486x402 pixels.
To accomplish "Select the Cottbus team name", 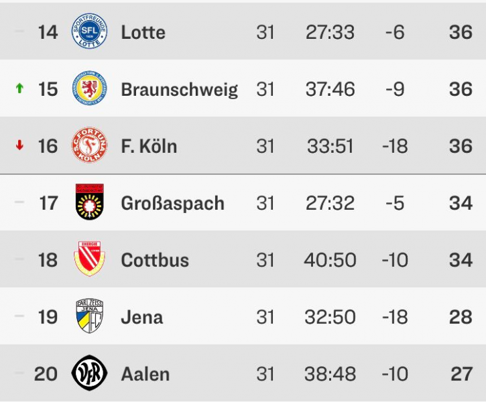I will tap(155, 260).
